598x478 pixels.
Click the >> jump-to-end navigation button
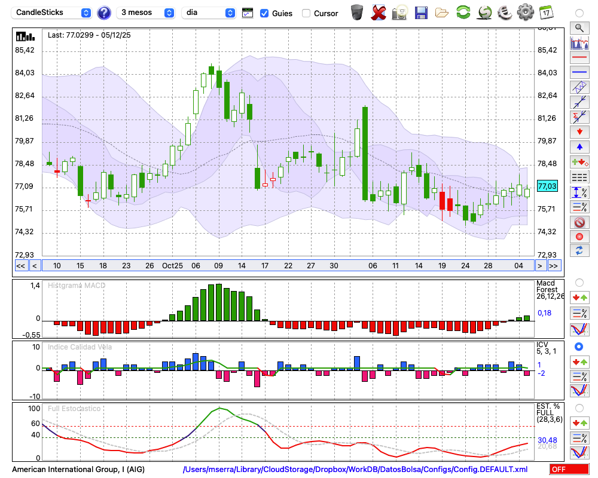(554, 266)
